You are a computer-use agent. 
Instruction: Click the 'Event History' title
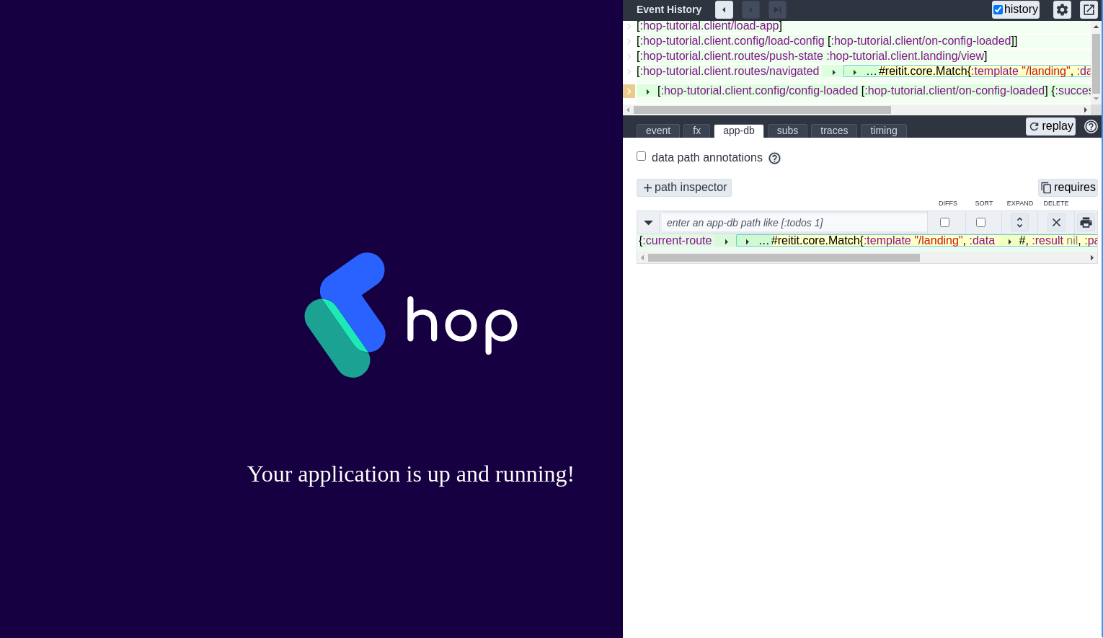[669, 9]
